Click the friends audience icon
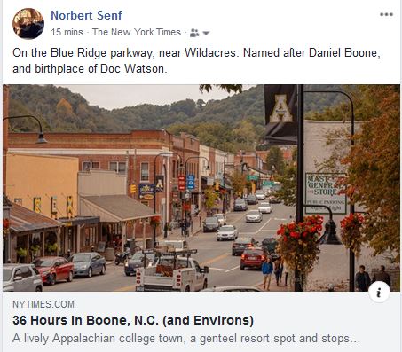This screenshot has width=402, height=352. [x=194, y=33]
